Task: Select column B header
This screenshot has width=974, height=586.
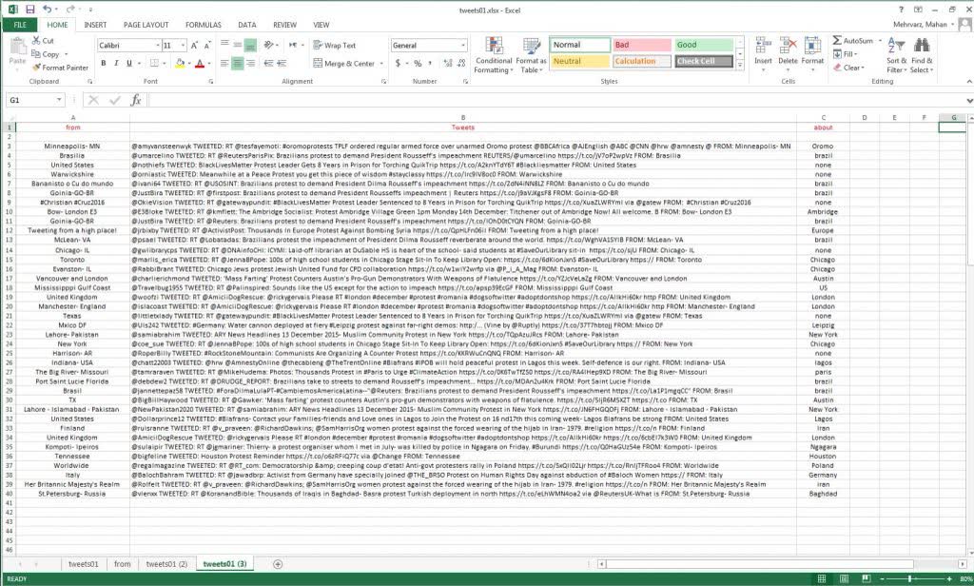Action: 463,117
